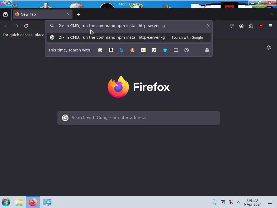277x208 pixels.
Task: Close the New Tab tab
Action: 68,14
